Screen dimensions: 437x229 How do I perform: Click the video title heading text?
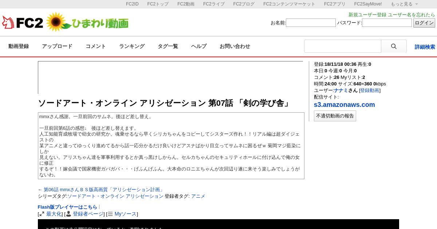(165, 103)
